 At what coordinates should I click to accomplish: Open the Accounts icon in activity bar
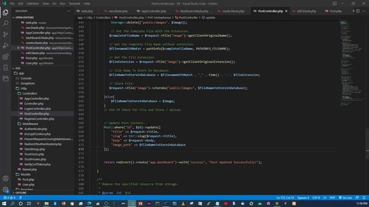(x=5, y=179)
